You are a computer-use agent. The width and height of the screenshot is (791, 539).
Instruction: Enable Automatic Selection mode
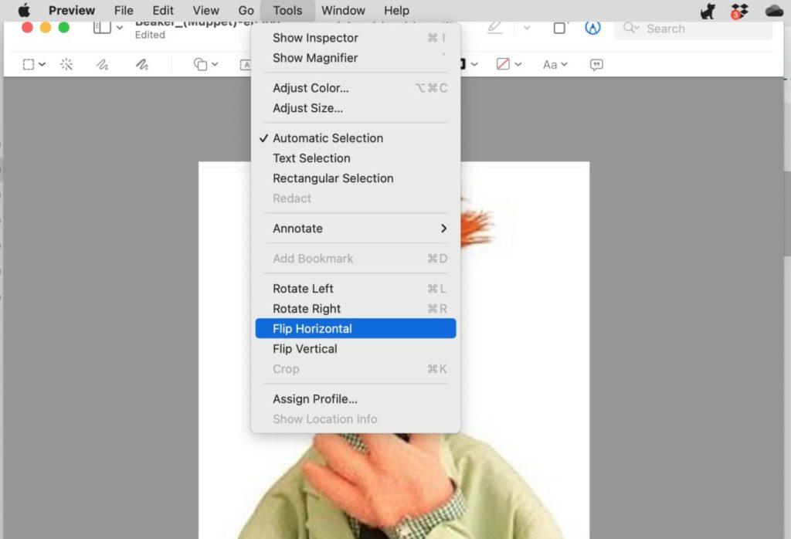328,138
